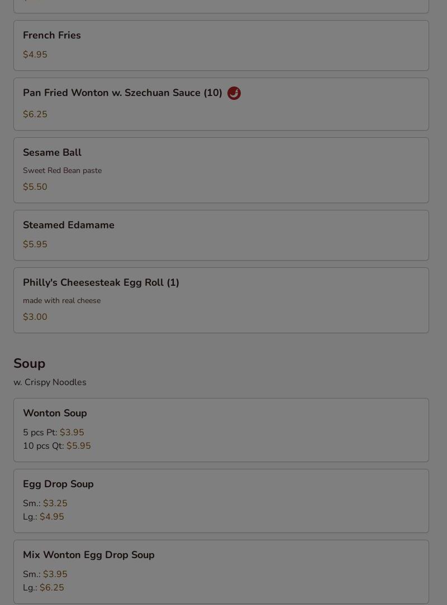Click the w. Crispy Noodles subtitle

point(50,382)
